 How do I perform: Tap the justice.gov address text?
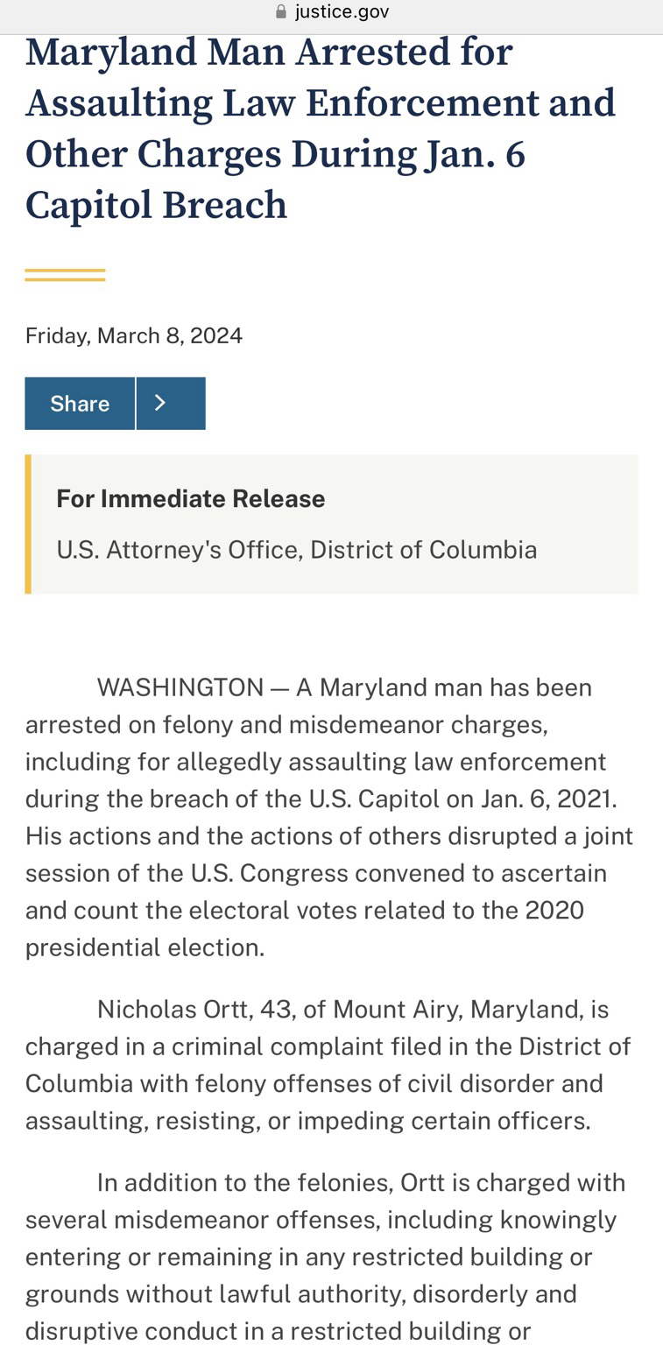[x=342, y=11]
